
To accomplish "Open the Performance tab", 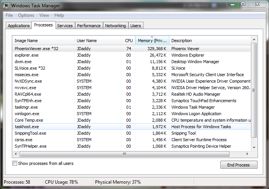I will point(89,26).
